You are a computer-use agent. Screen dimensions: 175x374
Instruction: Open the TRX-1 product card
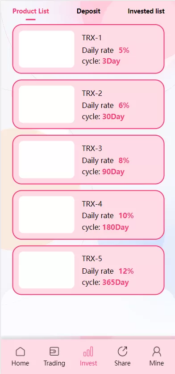click(x=88, y=49)
